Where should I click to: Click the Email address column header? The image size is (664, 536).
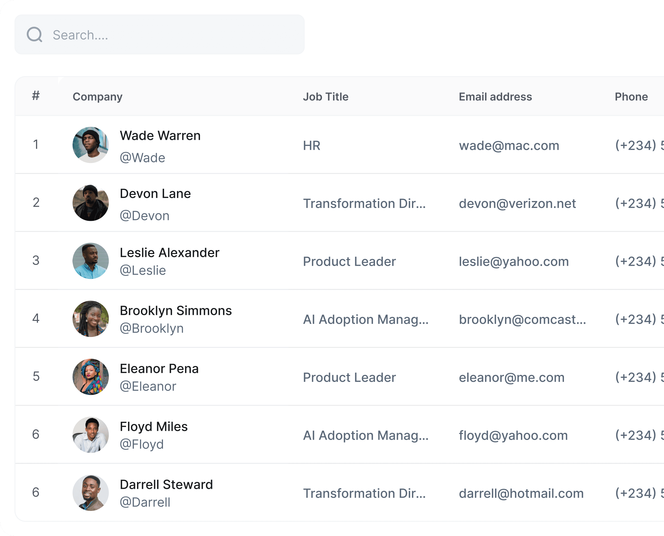pyautogui.click(x=495, y=97)
